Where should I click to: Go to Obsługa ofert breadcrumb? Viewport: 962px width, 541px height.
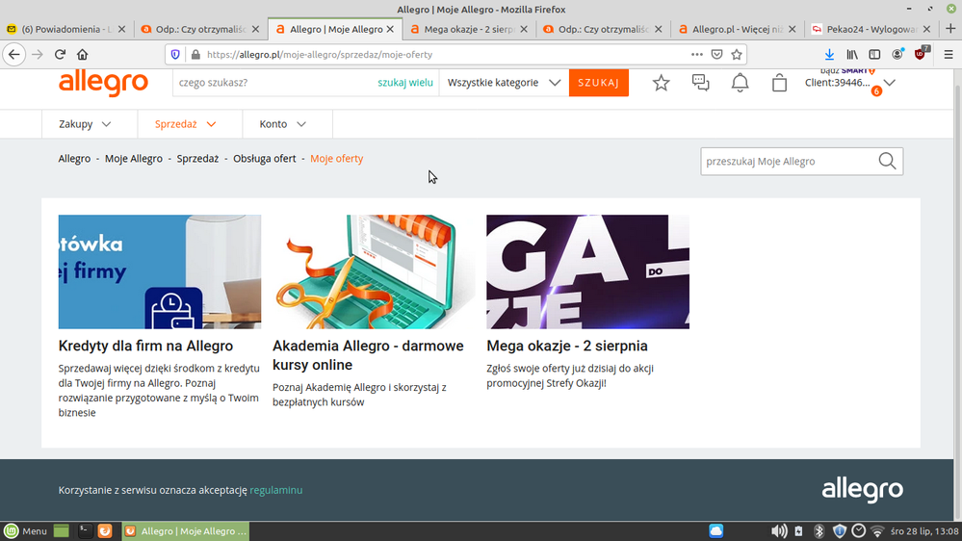(265, 158)
